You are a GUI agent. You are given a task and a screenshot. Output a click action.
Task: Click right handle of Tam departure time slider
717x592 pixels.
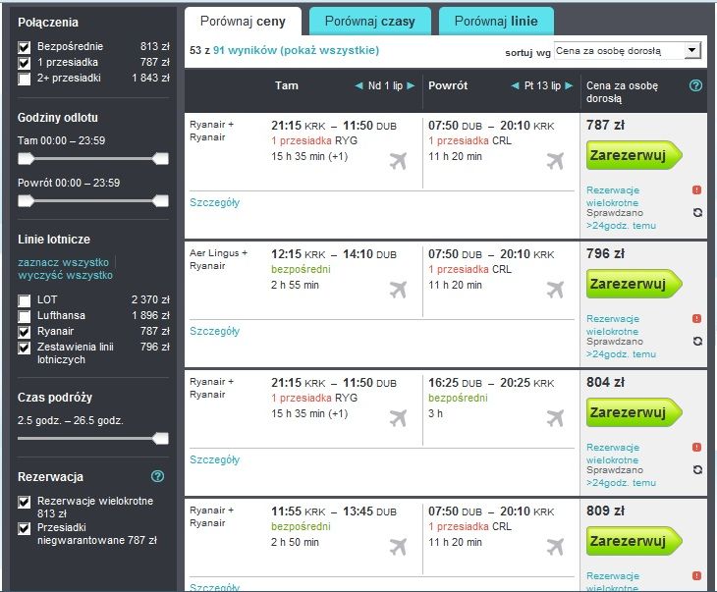pos(160,159)
